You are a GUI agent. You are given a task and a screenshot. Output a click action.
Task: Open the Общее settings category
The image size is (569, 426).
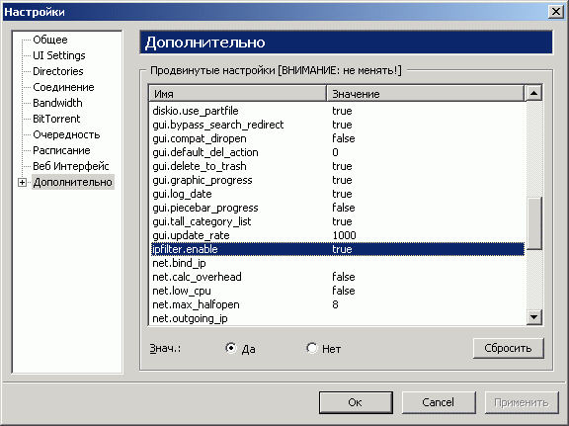[50, 40]
